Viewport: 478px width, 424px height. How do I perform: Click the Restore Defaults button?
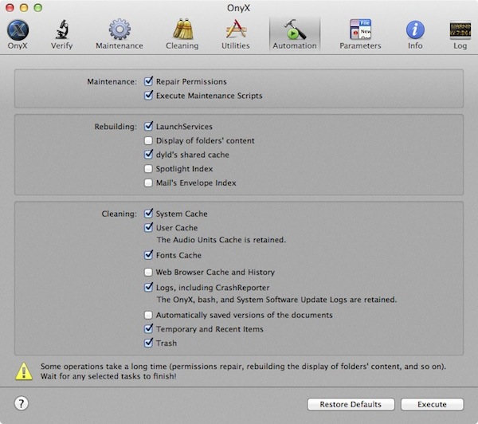pos(351,404)
